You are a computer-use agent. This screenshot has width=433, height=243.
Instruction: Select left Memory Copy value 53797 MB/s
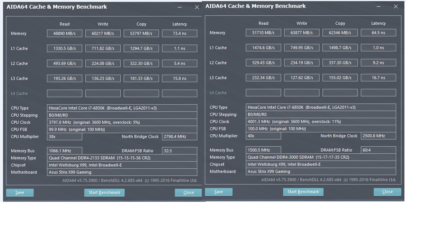coord(141,33)
